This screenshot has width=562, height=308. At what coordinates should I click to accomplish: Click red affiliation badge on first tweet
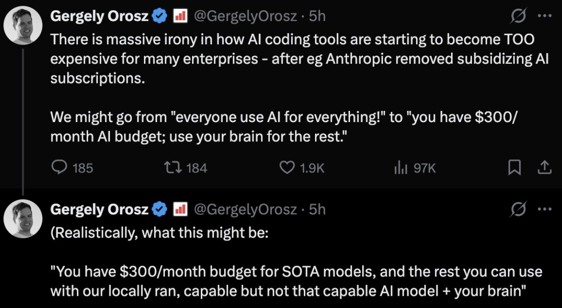click(180, 17)
